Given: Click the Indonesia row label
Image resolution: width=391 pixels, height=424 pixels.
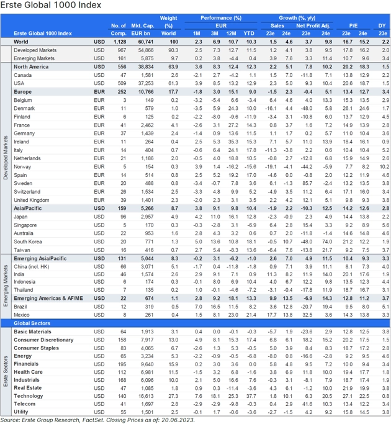Looking at the screenshot, I should [25, 282].
